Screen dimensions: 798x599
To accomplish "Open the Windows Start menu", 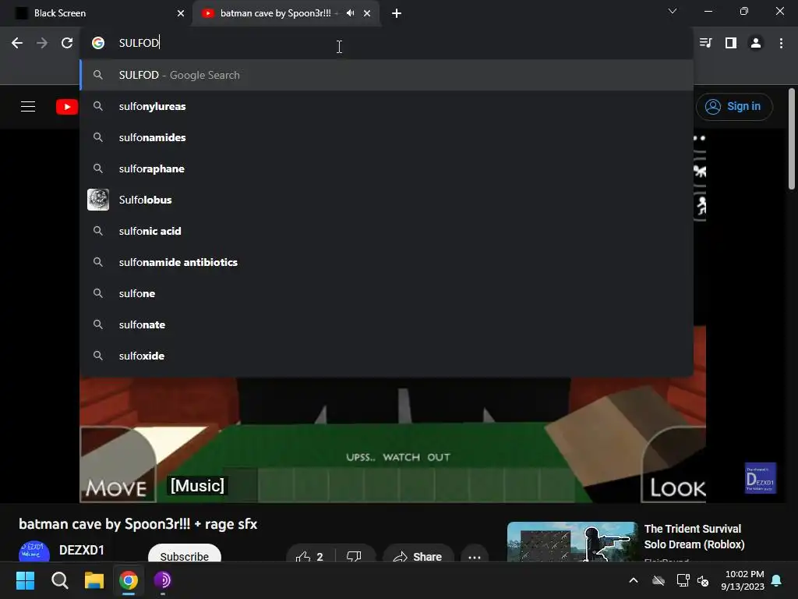I will click(25, 580).
